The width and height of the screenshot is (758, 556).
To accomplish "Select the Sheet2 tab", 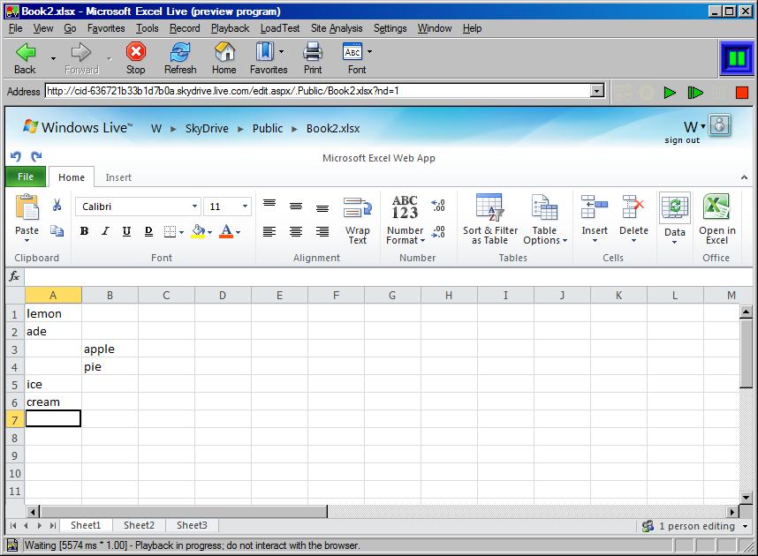I will 140,525.
